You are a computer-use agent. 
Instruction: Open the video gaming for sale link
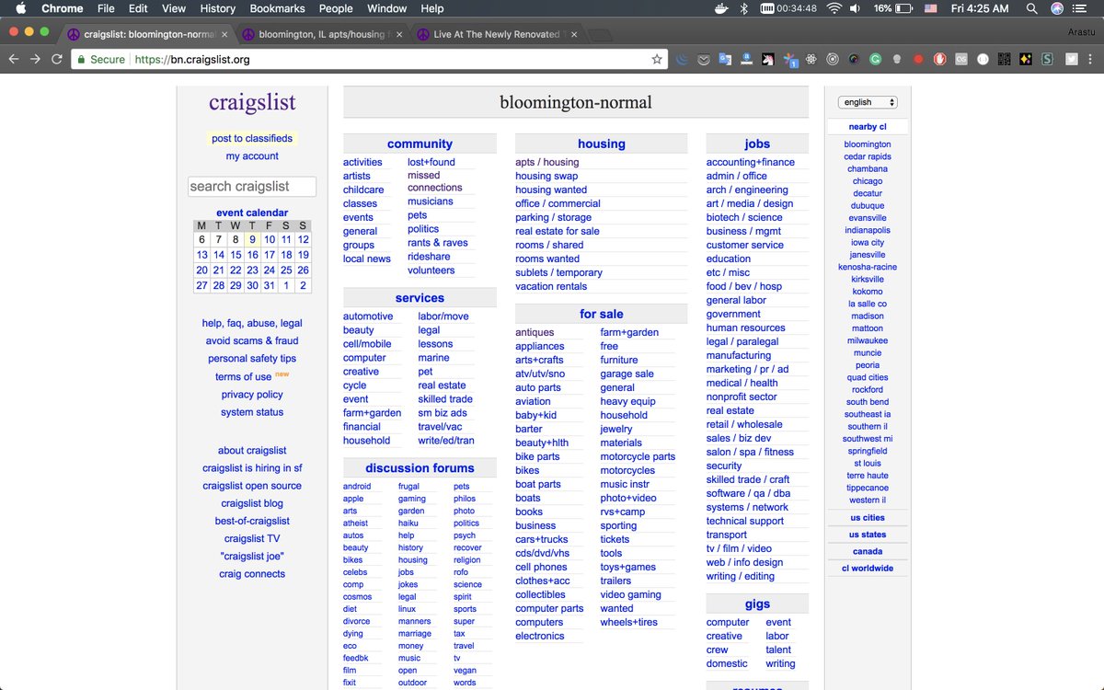tap(631, 594)
